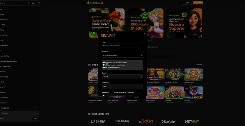Viewport: 245px width, 126px height.
Task: Click the Register button in the header
Action: pyautogui.click(x=198, y=3)
